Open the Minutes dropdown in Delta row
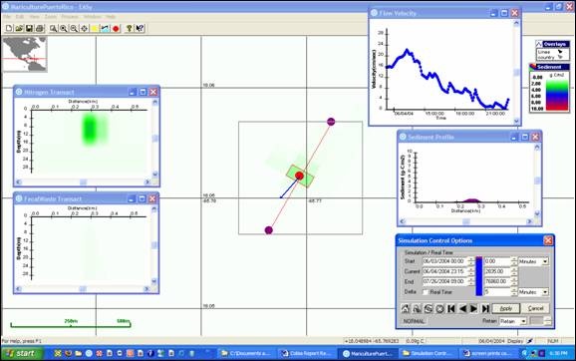The image size is (576, 361). coord(545,292)
